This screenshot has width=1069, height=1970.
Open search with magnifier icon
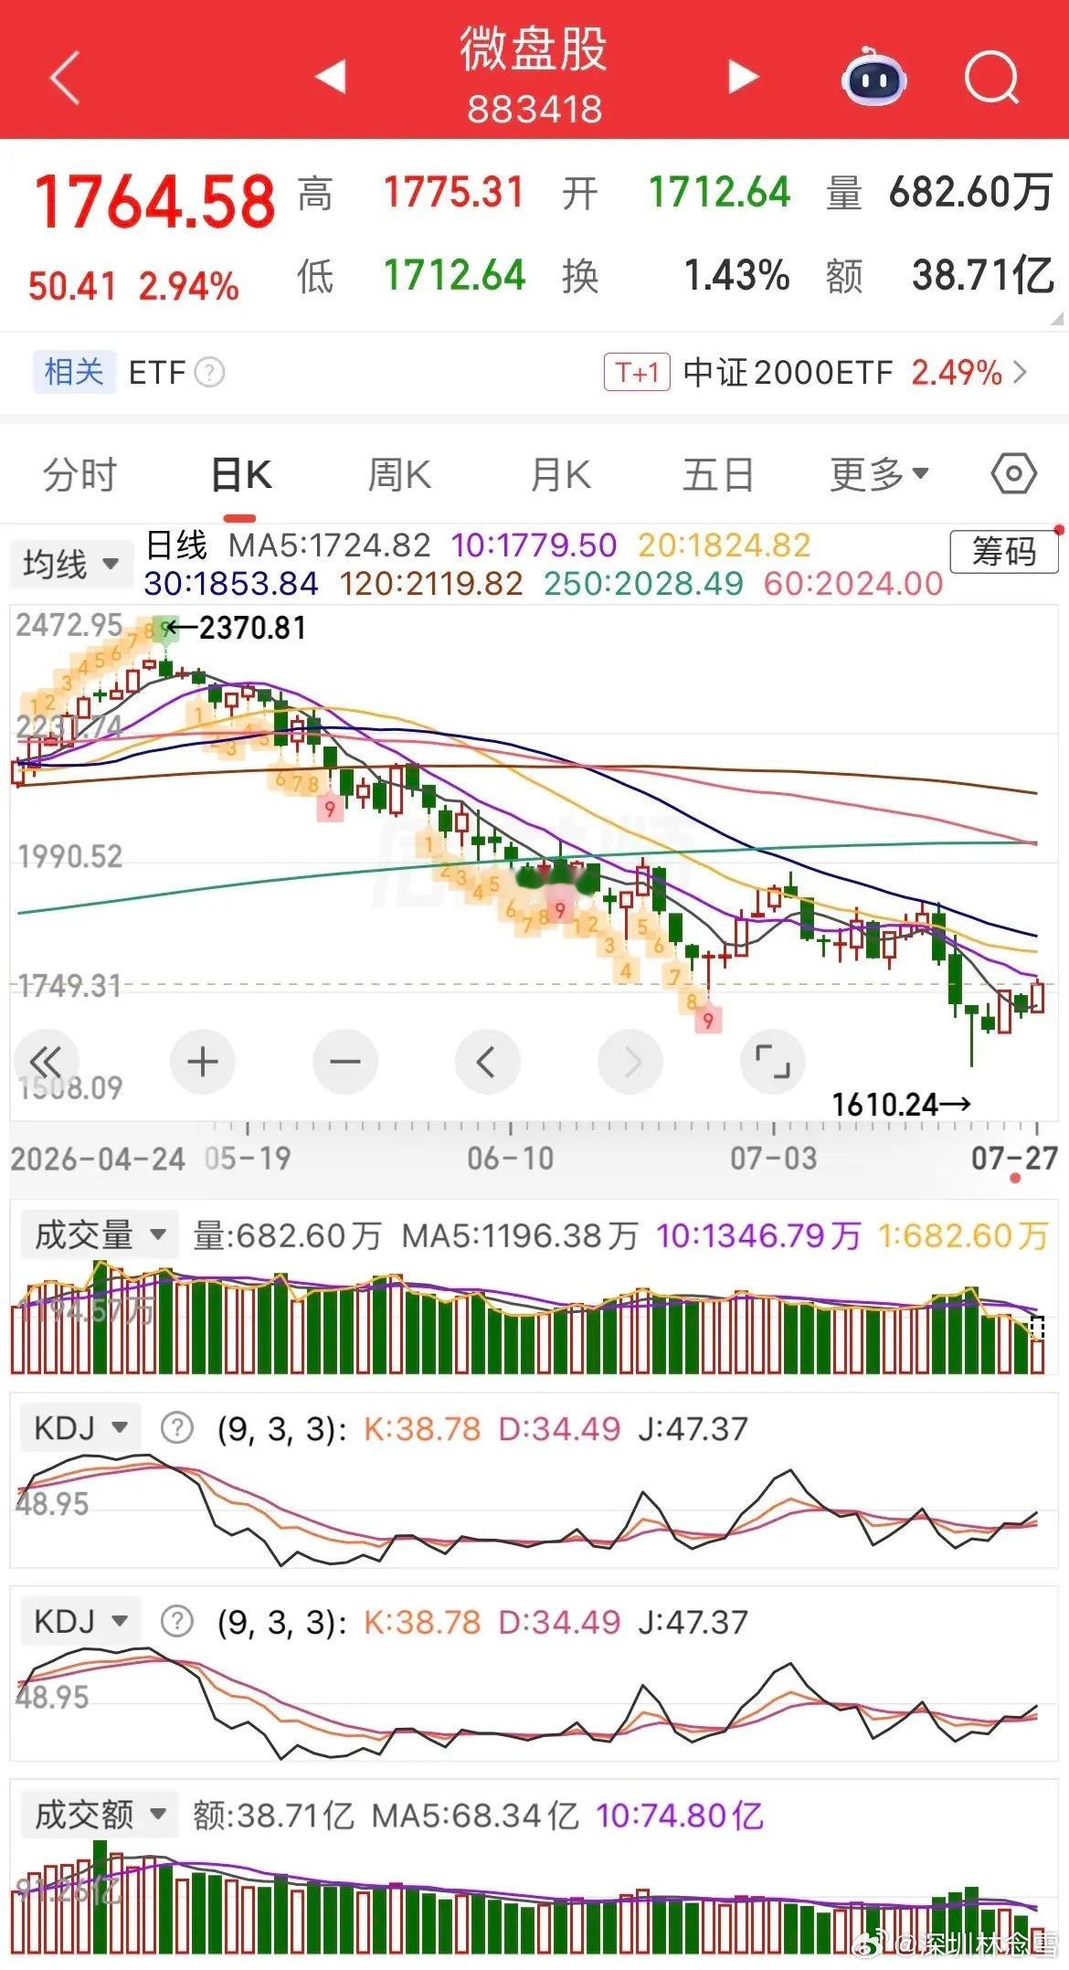point(991,78)
